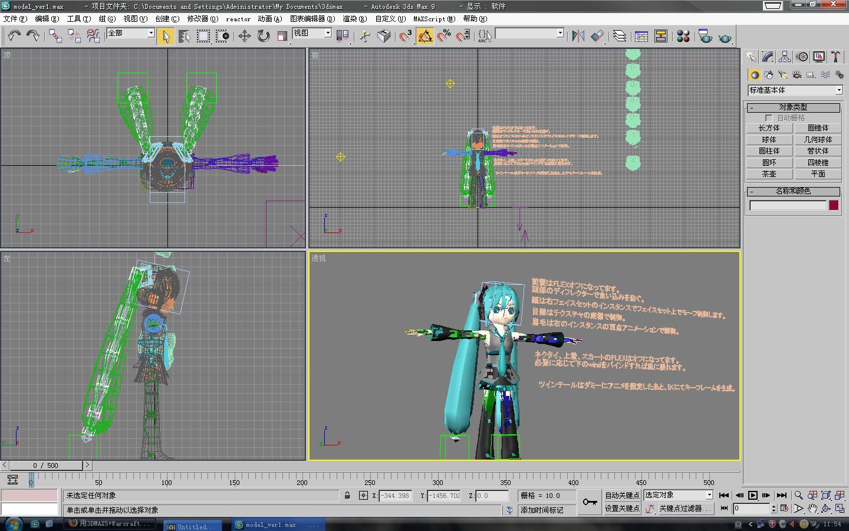Image resolution: width=849 pixels, height=531 pixels.
Task: Activate Select and Link tool
Action: pos(55,36)
